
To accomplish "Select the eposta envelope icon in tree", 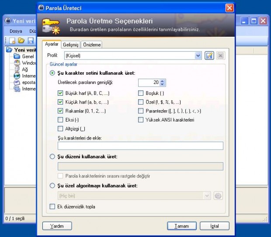I will 17,82.
